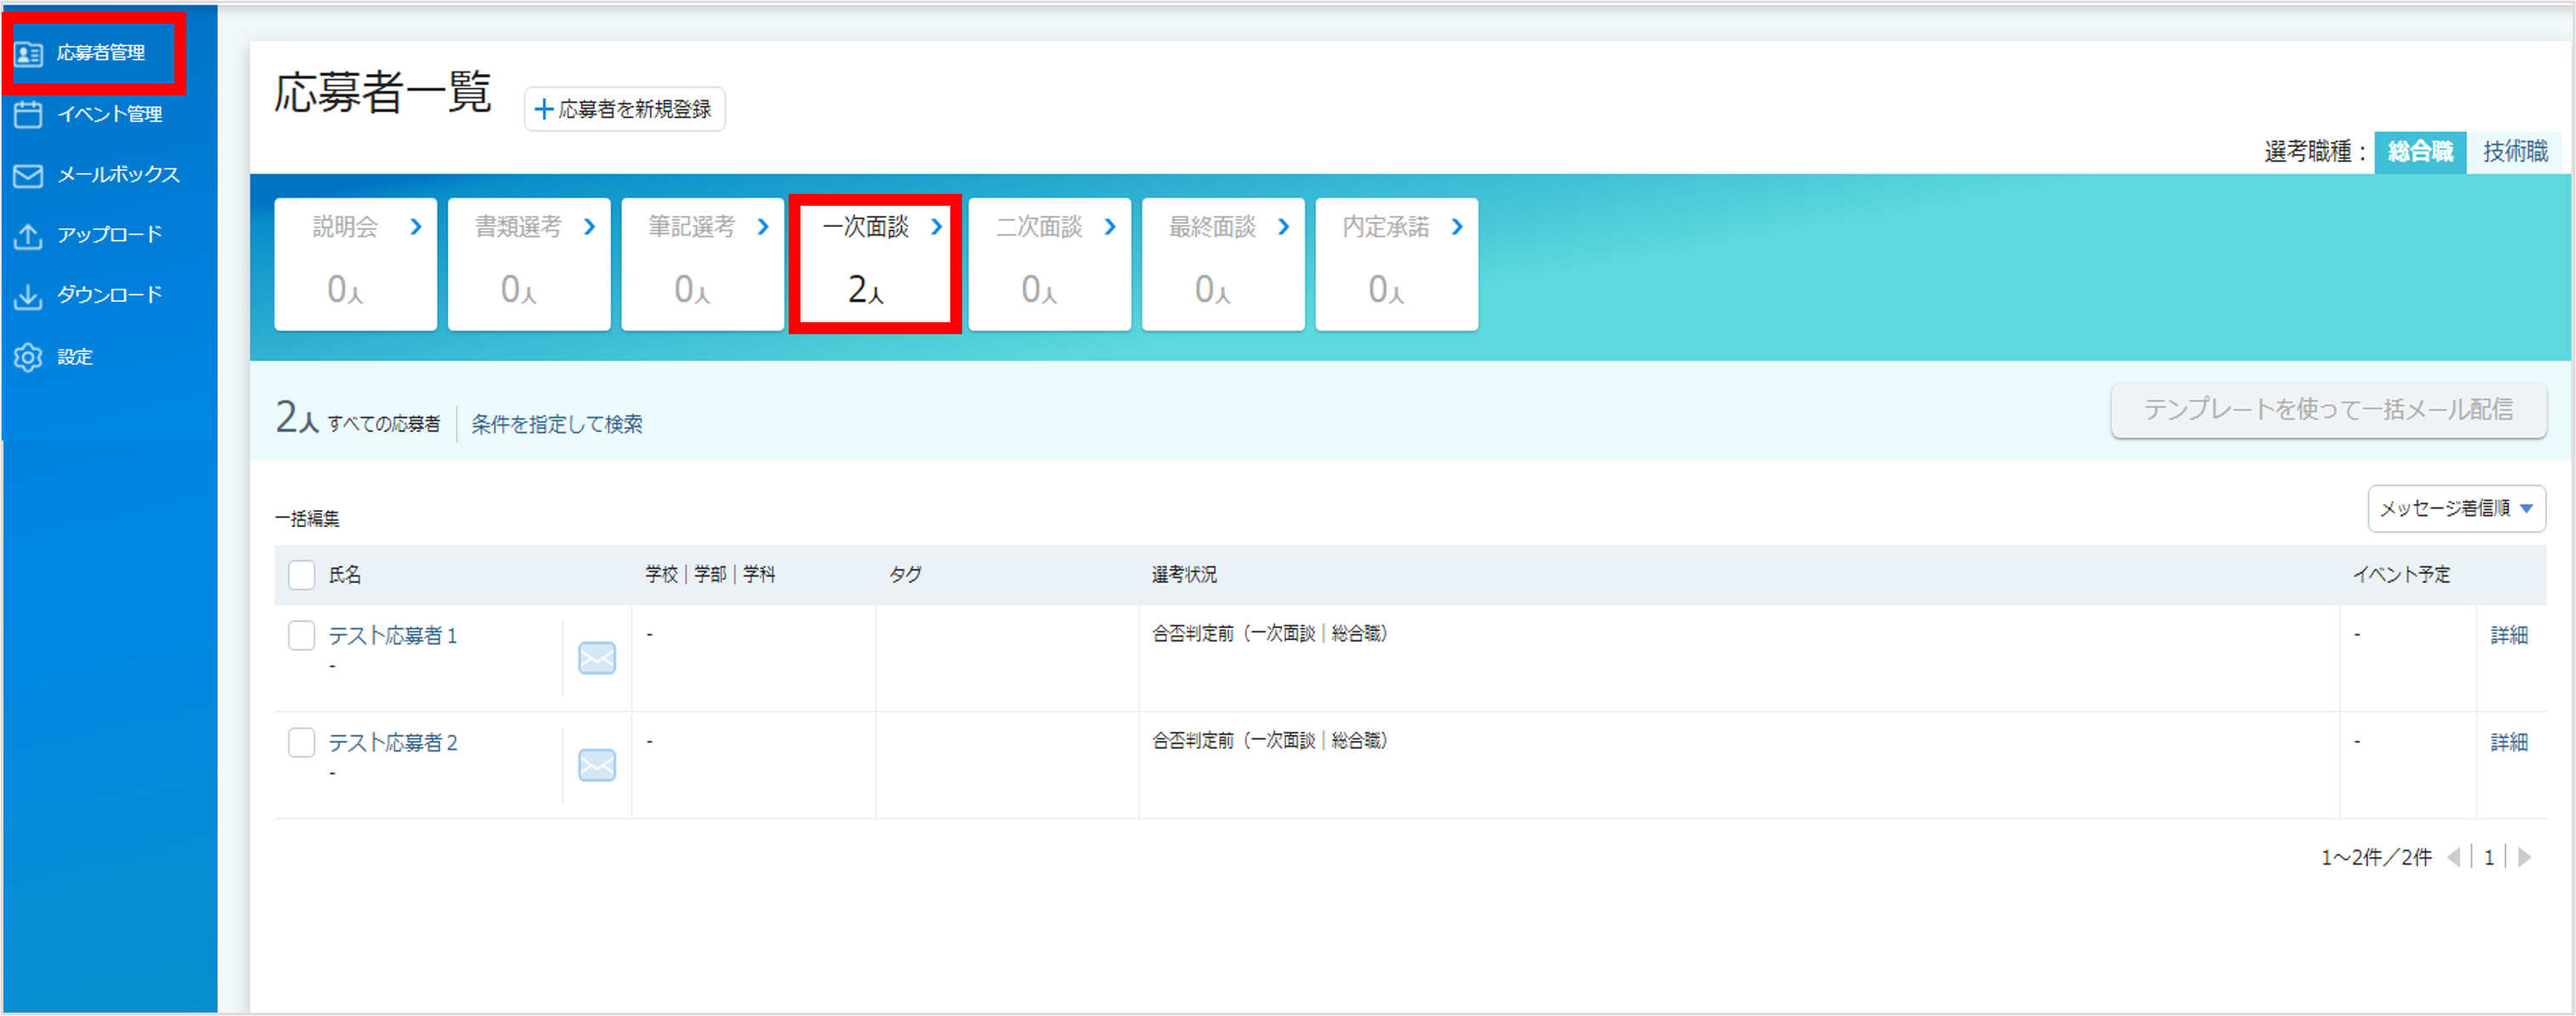Click the mail icon for テスト応募者 1
The width and height of the screenshot is (2576, 1016).
[597, 658]
